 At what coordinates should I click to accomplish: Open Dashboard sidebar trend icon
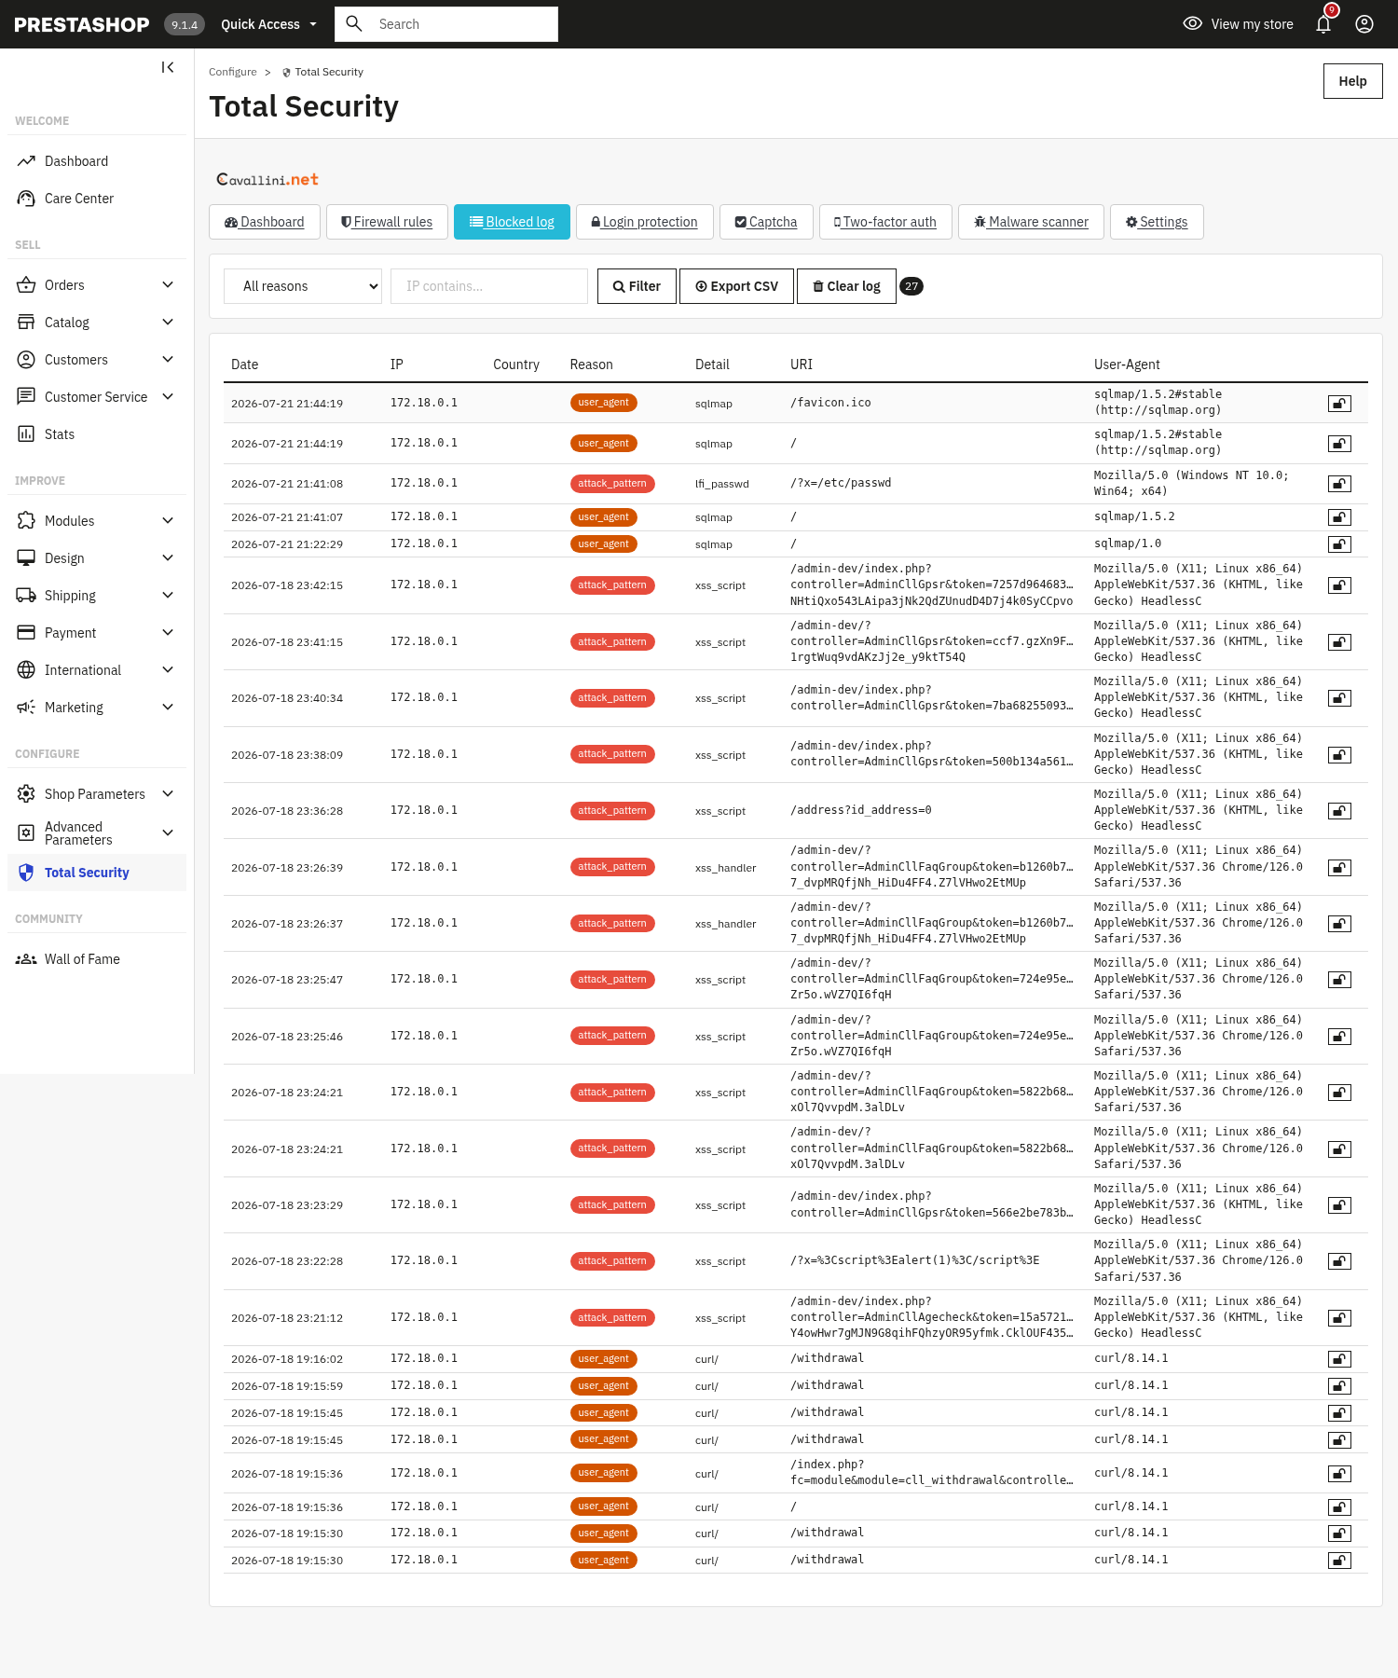coord(26,161)
